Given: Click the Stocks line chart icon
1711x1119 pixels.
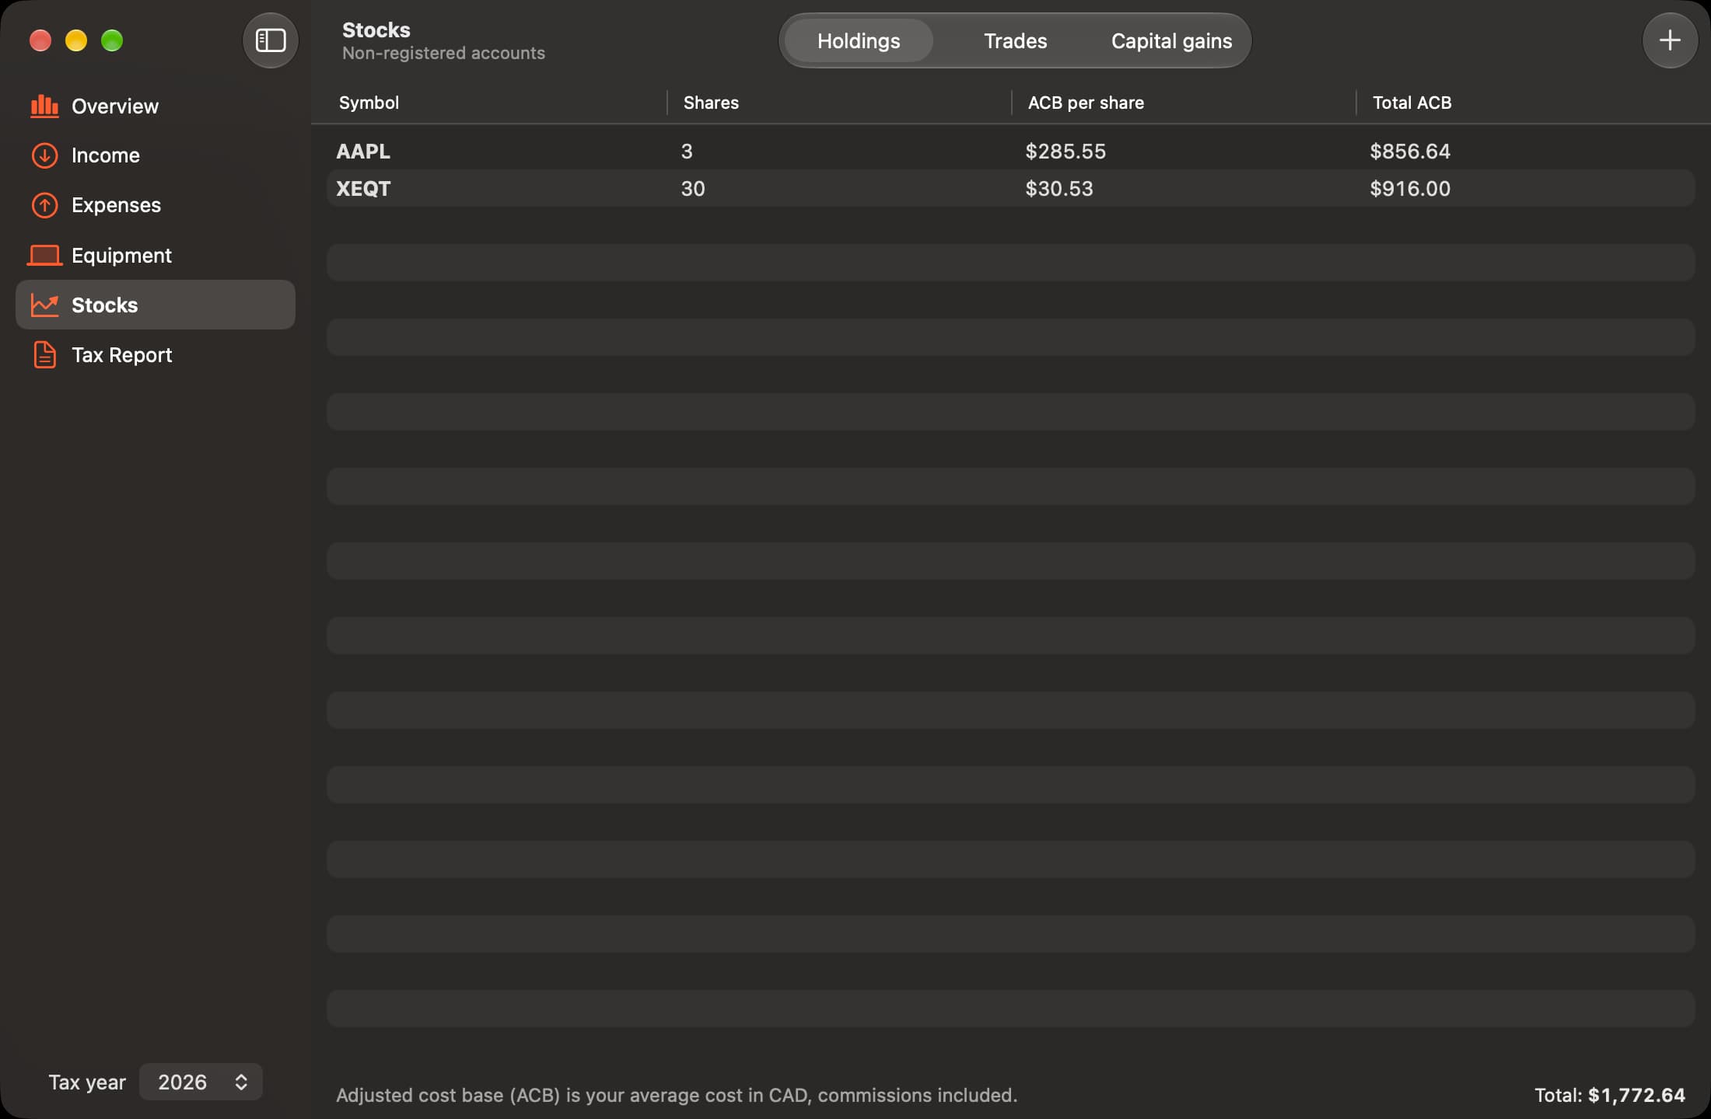Looking at the screenshot, I should [44, 305].
